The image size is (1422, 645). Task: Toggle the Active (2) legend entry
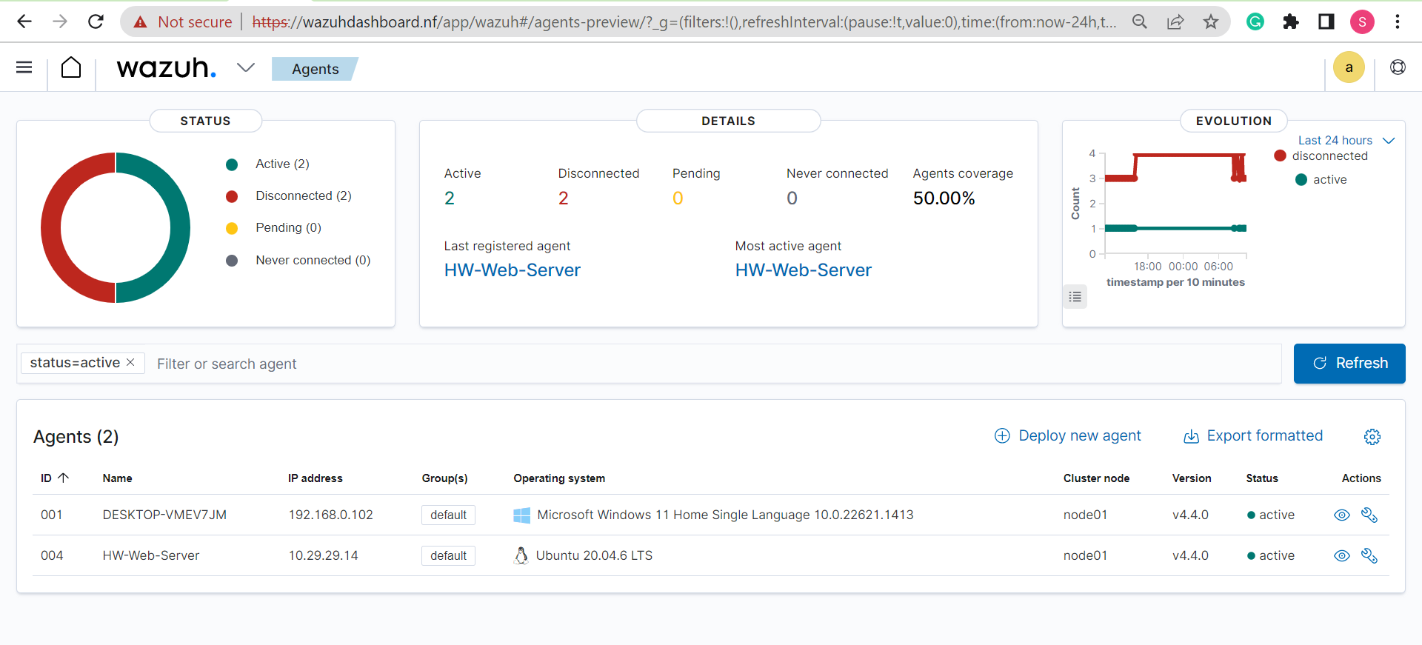268,164
